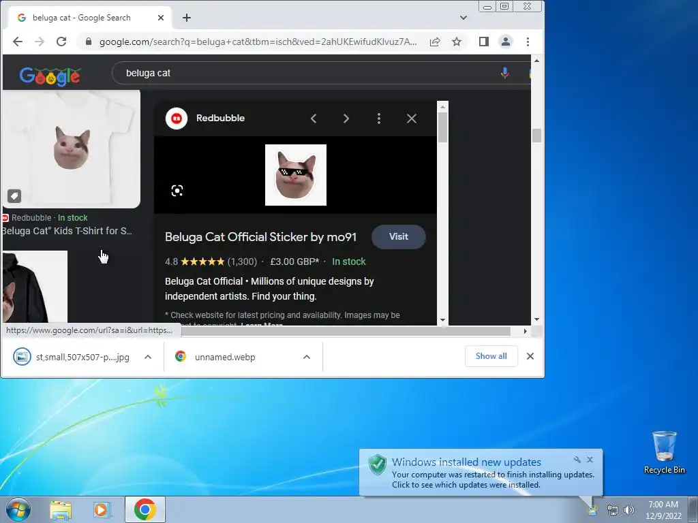Viewport: 698px width, 523px height.
Task: Open the sunglasses beluga cat sticker image
Action: coord(296,175)
